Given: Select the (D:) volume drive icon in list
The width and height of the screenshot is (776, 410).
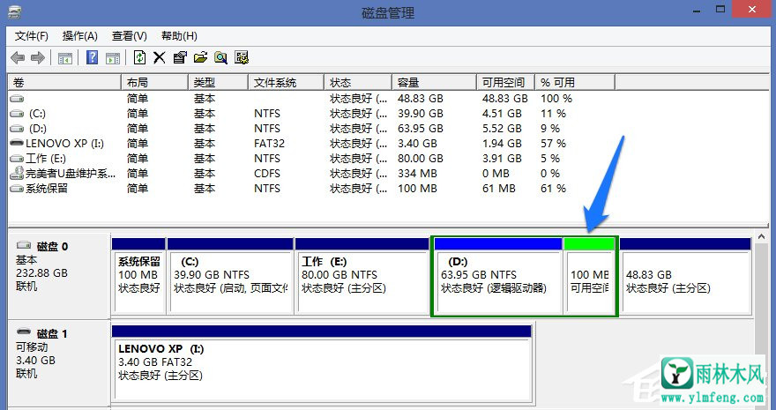Looking at the screenshot, I should [17, 129].
